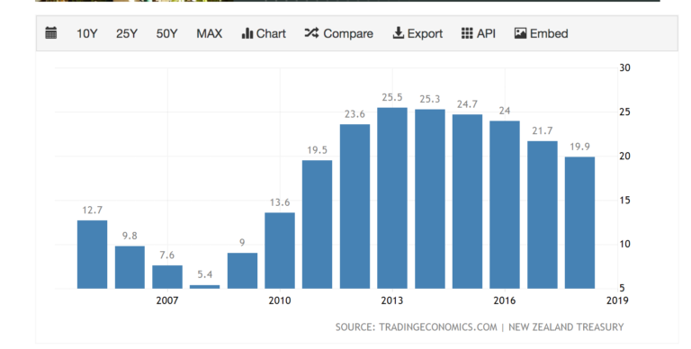This screenshot has height=349, width=691.
Task: Click the grid icon next to API
Action: pyautogui.click(x=467, y=33)
